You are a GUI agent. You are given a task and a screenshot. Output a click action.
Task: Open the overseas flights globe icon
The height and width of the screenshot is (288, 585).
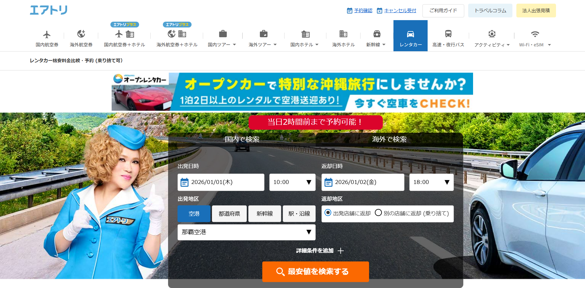(x=81, y=34)
